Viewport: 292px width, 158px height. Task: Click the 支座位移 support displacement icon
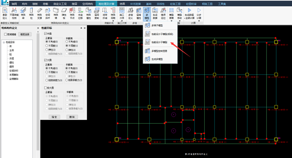[81, 13]
